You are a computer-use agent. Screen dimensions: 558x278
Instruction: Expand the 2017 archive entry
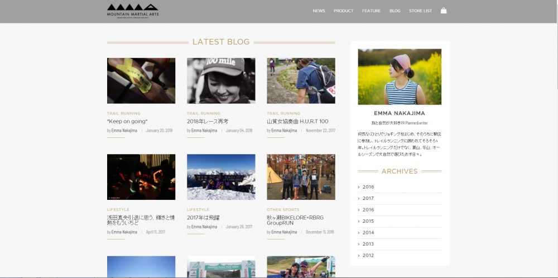pos(368,198)
